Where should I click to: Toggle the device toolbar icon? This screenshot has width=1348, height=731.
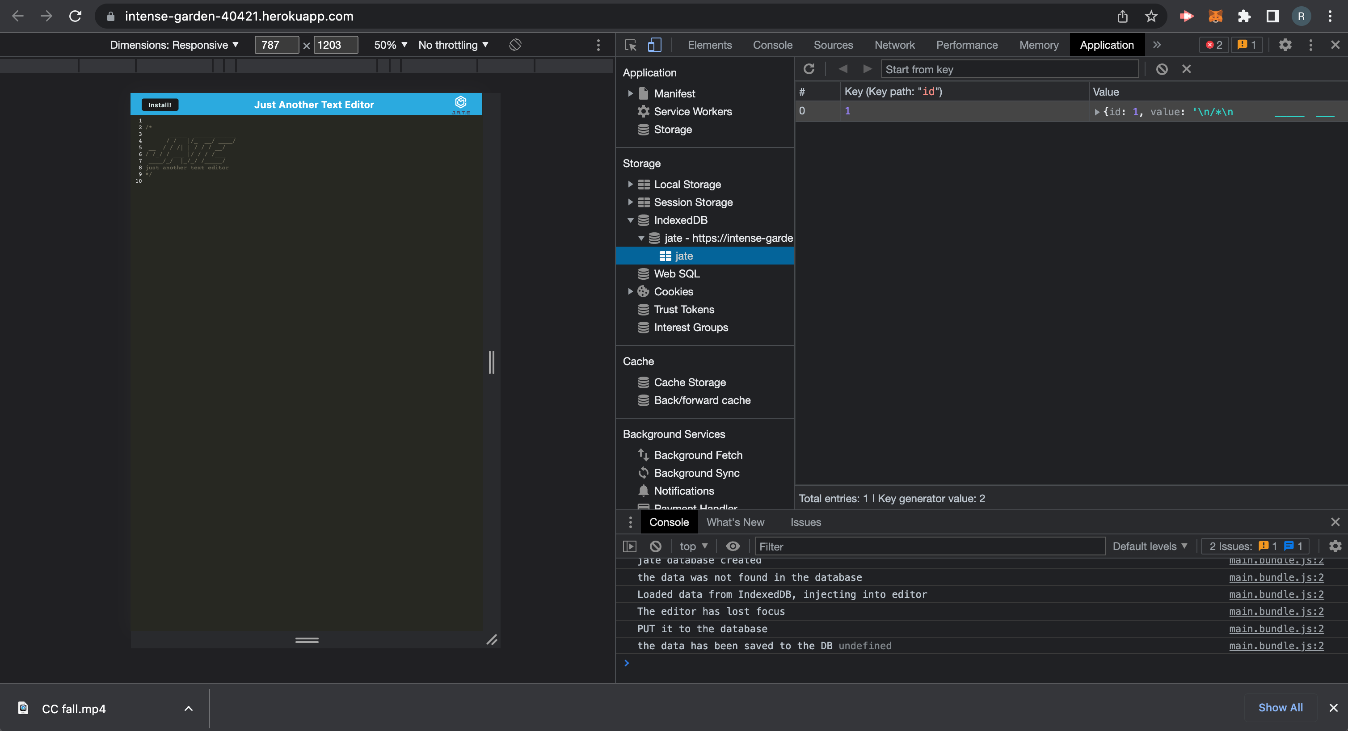(654, 45)
